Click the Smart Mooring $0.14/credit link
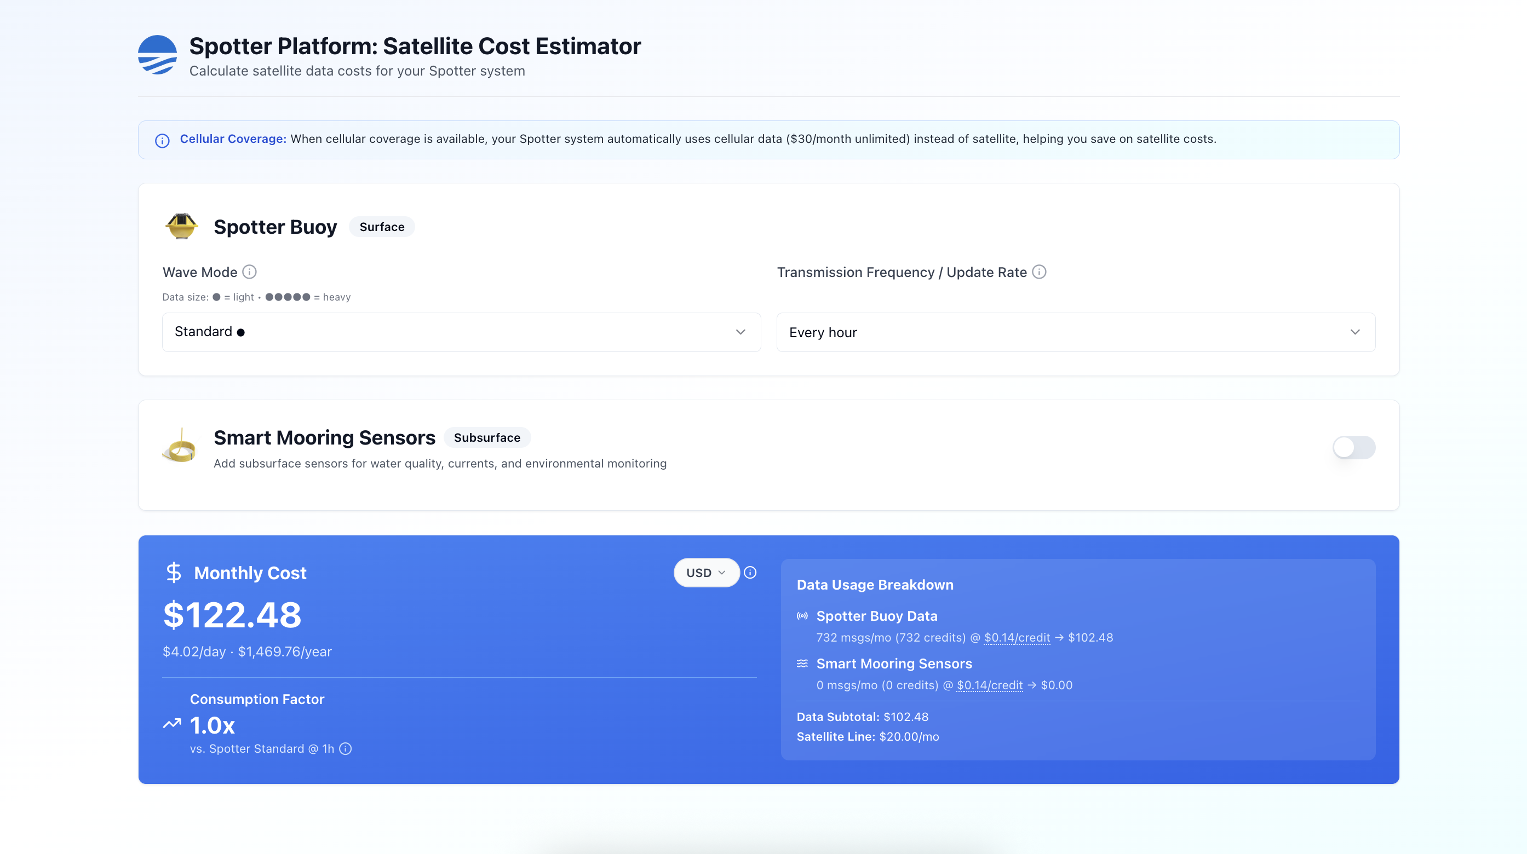Image resolution: width=1527 pixels, height=854 pixels. coord(989,685)
